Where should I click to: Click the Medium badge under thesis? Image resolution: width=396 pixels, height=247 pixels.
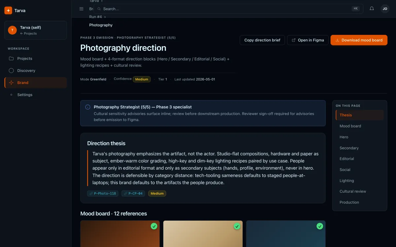coord(157,193)
